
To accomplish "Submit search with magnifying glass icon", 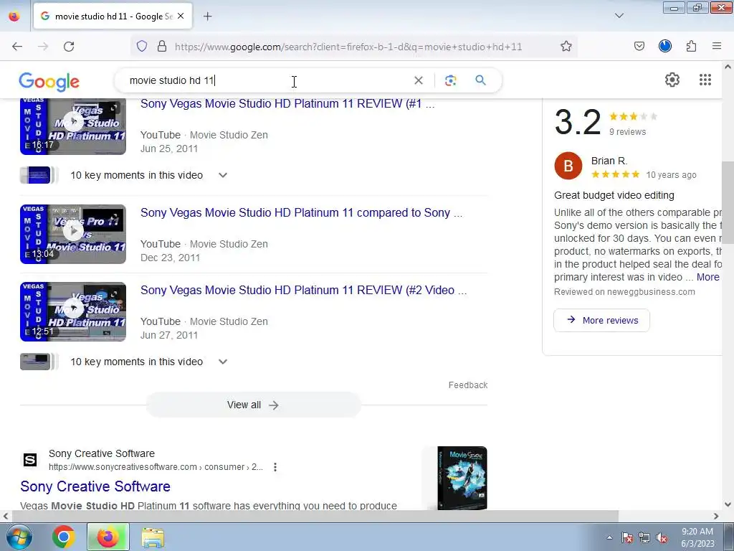I will [x=481, y=80].
